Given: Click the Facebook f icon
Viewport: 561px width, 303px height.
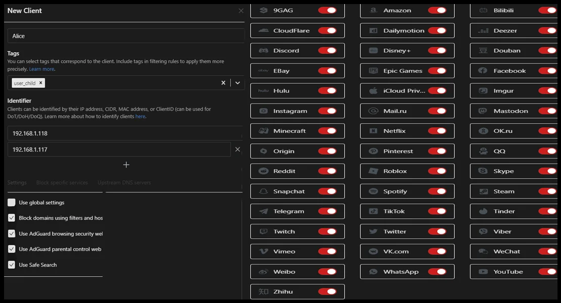Looking at the screenshot, I should (483, 71).
